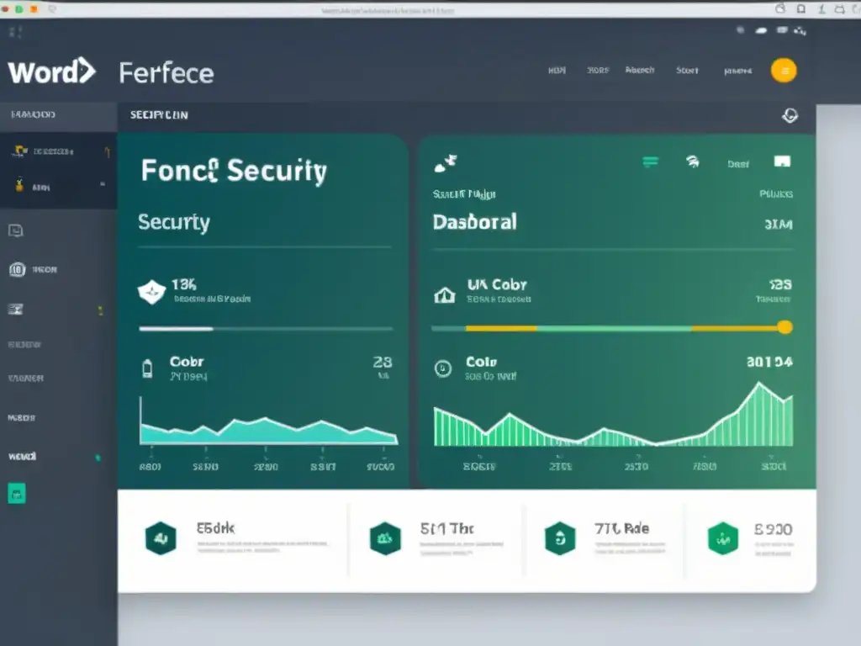Toggle the green lines icon in Dashboard header
This screenshot has width=861, height=646.
pyautogui.click(x=650, y=162)
